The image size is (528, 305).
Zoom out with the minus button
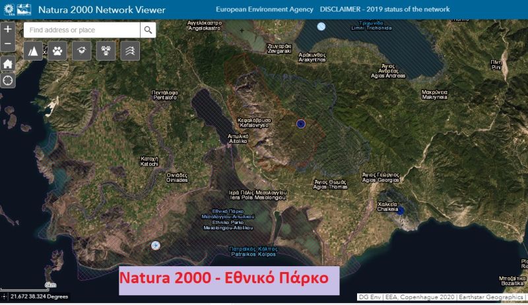[8, 44]
